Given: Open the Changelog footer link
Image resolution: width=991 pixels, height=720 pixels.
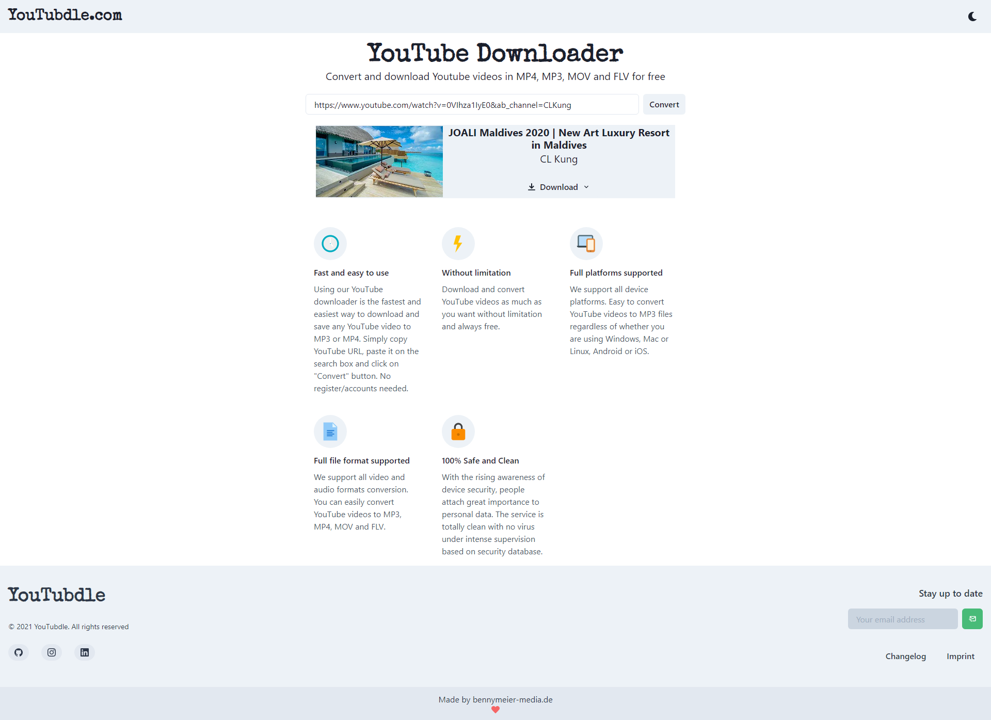Looking at the screenshot, I should point(905,656).
